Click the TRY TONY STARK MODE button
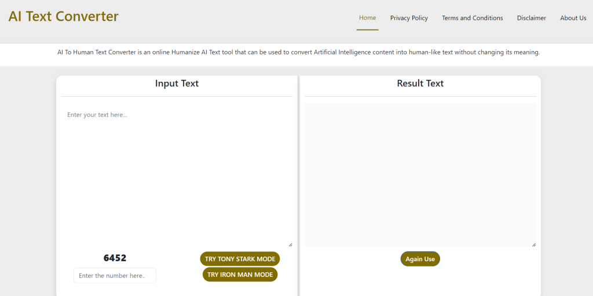The image size is (593, 296). tap(240, 259)
